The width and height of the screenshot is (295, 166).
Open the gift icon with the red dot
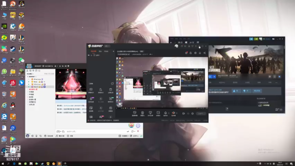tap(186, 53)
